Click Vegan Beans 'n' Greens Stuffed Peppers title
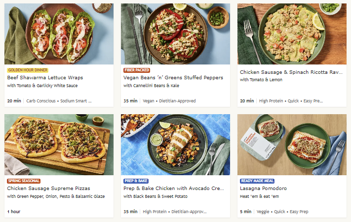Screen dimensions: 351x222 point(173,78)
